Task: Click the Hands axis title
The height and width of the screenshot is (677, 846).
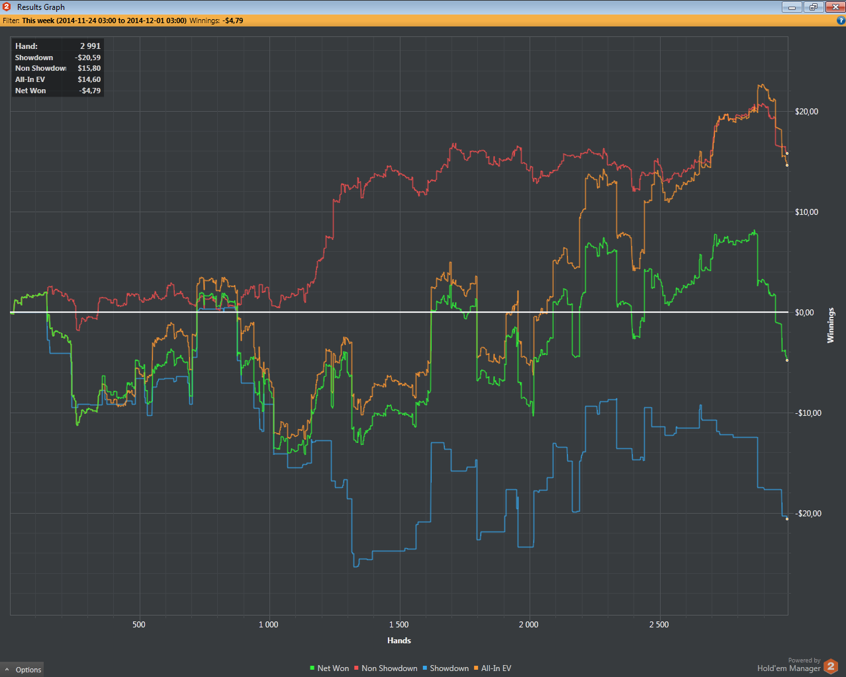Action: (399, 641)
